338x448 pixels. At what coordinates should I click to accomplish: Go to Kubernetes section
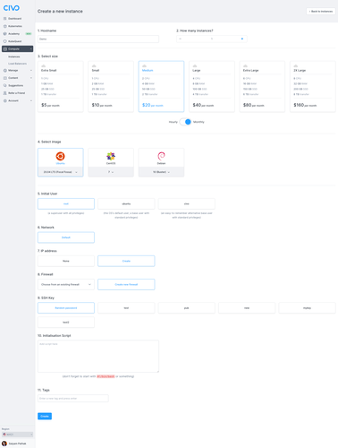[15, 26]
